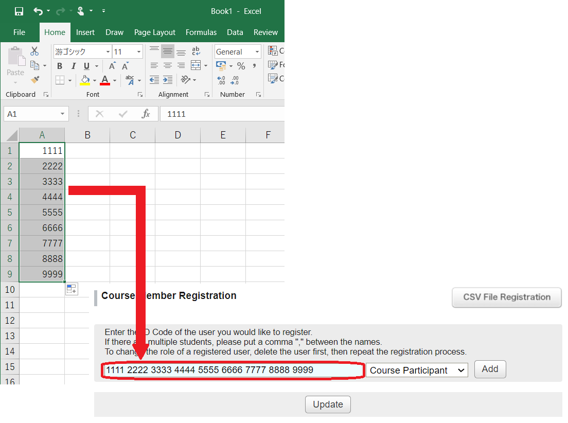568x423 pixels.
Task: Click the Add button
Action: click(x=490, y=369)
